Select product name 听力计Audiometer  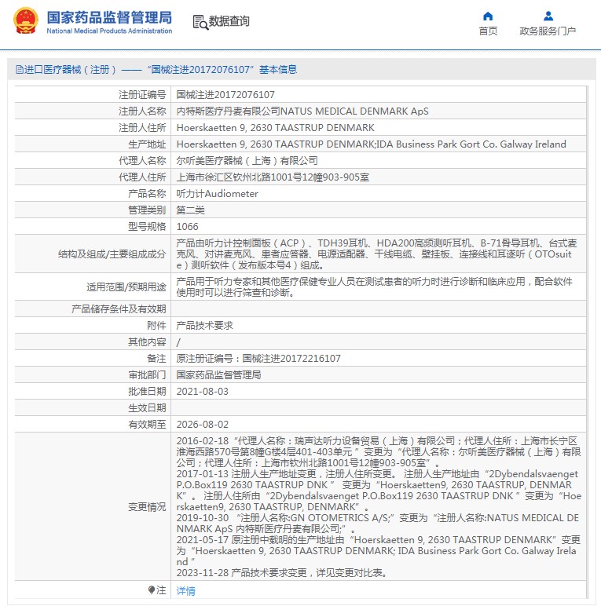(218, 194)
